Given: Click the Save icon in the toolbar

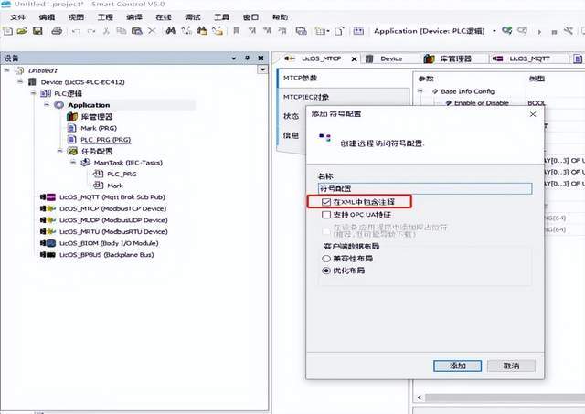Looking at the screenshot, I should click(37, 31).
